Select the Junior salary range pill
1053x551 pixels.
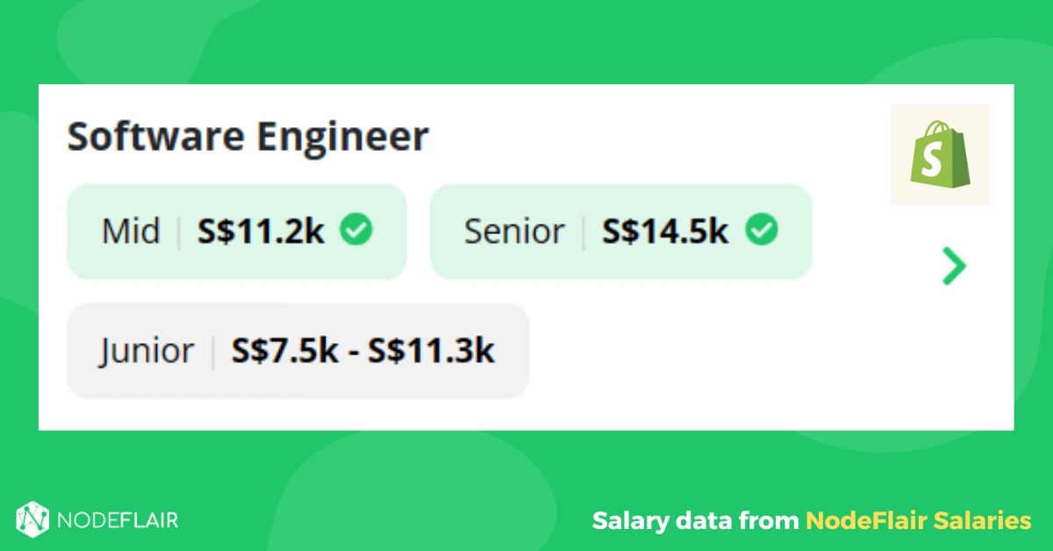pos(297,351)
